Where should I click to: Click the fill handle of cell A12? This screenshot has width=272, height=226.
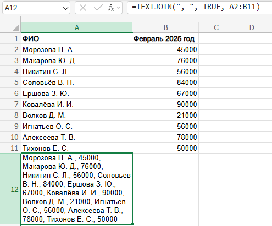[132, 224]
